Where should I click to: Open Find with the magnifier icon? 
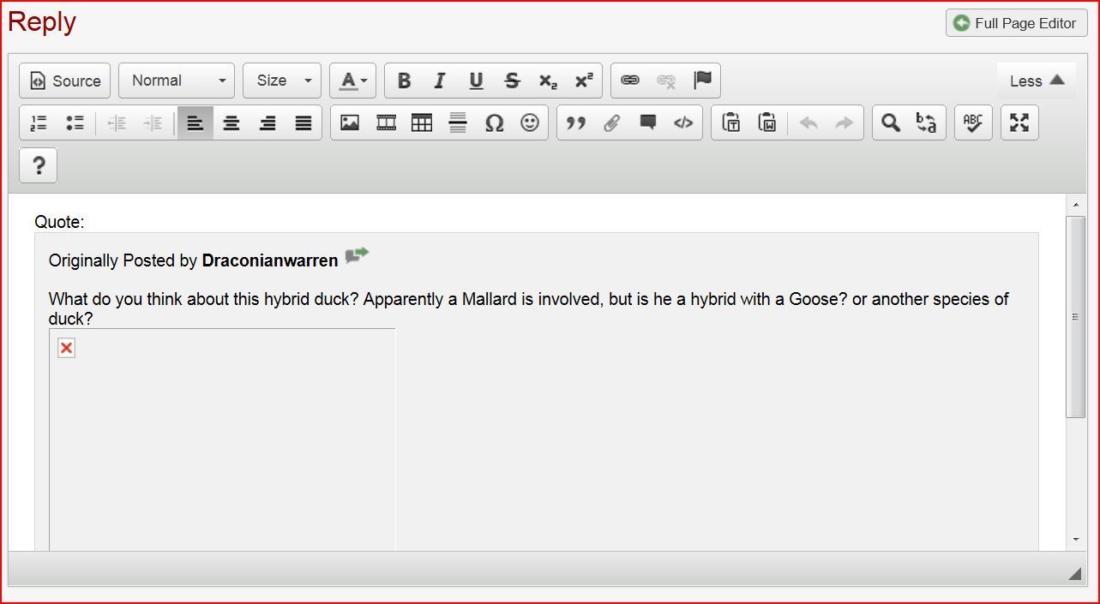pos(891,123)
